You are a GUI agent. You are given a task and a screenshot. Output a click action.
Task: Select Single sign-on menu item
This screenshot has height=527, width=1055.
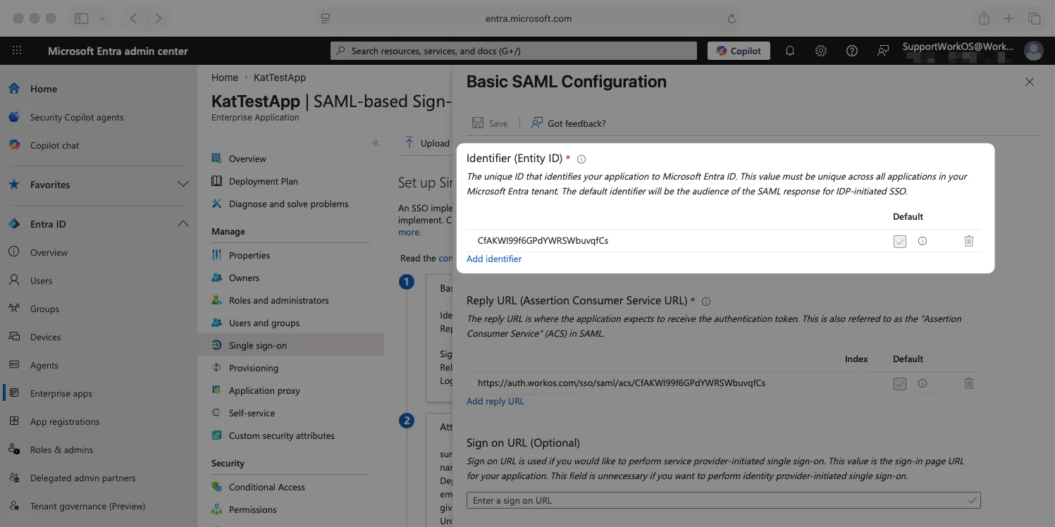point(290,345)
